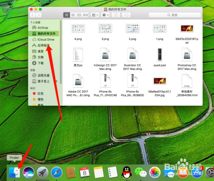Image resolution: width=214 pixels, height=181 pixels.
Task: Select the qued.psd file
Action: [x=160, y=55]
